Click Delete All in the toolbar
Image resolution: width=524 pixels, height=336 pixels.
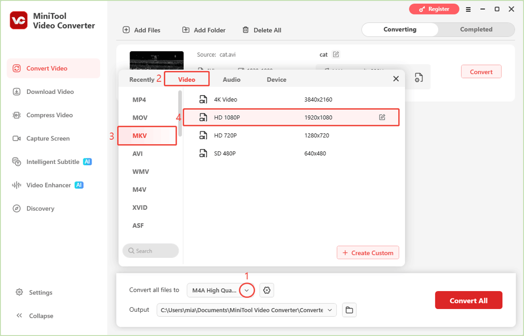pyautogui.click(x=262, y=30)
